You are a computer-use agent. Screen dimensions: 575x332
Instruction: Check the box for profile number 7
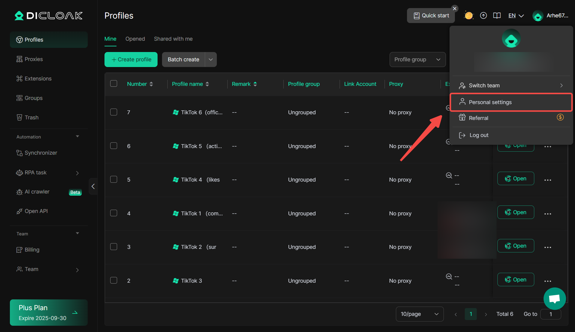click(x=114, y=112)
